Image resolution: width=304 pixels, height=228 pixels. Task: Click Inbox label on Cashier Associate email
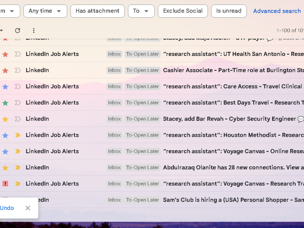114,70
